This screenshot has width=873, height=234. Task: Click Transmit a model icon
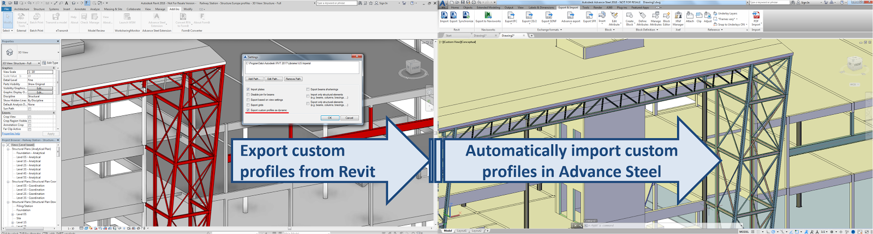pyautogui.click(x=57, y=20)
